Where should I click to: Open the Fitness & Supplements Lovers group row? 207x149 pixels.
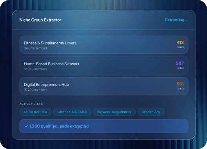pos(104,45)
